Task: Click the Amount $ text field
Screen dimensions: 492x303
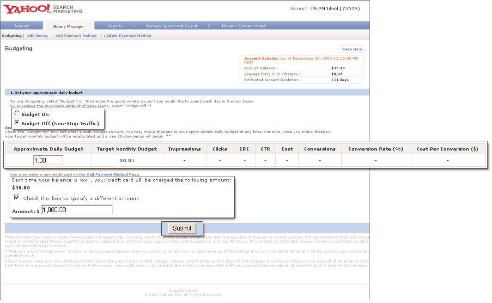Action: click(x=77, y=210)
